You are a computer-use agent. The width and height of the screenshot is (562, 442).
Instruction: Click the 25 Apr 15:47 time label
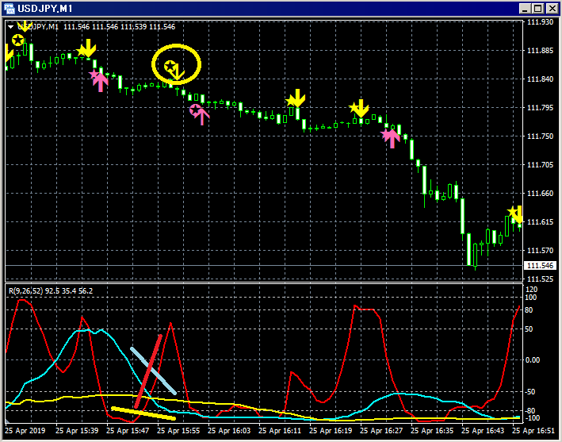pyautogui.click(x=128, y=431)
